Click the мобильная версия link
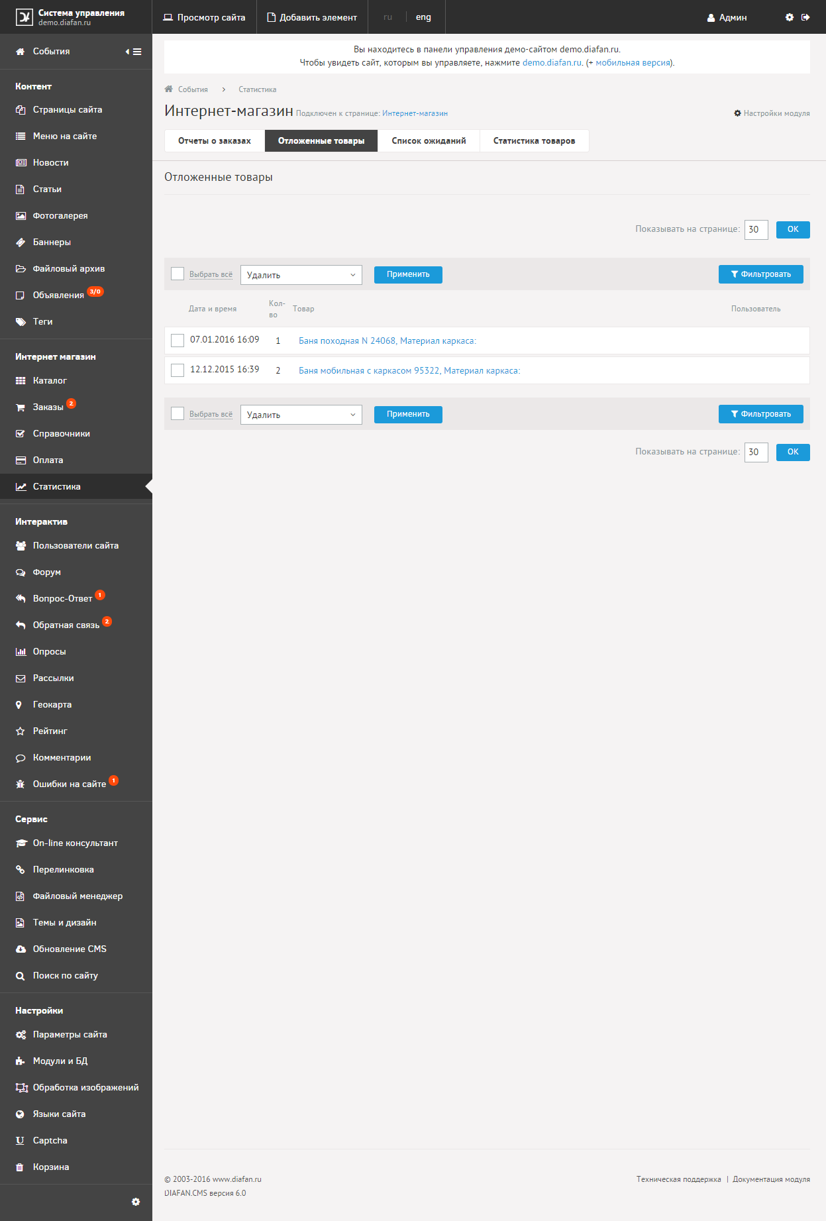 coord(633,63)
